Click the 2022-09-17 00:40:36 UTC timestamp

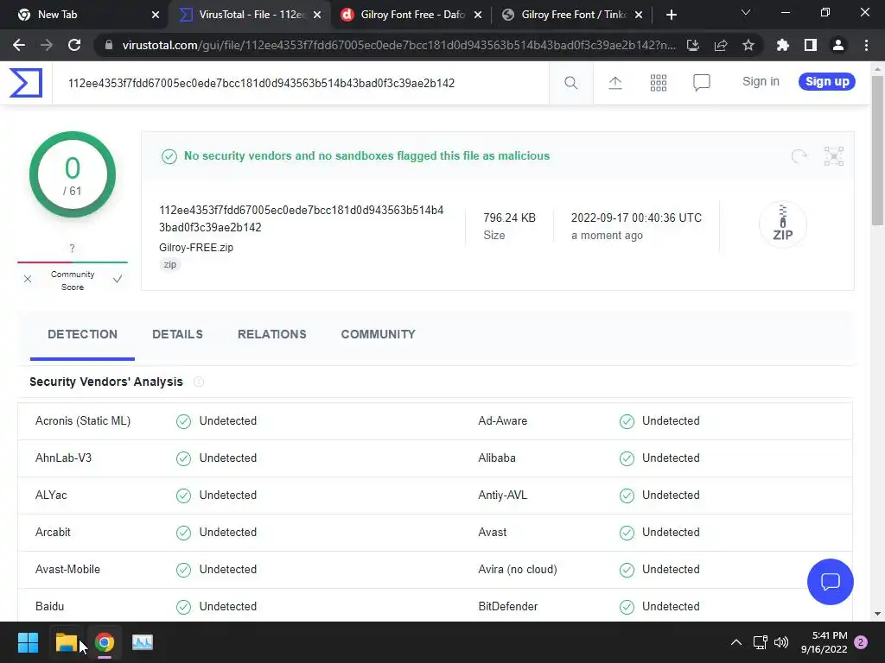pyautogui.click(x=636, y=218)
